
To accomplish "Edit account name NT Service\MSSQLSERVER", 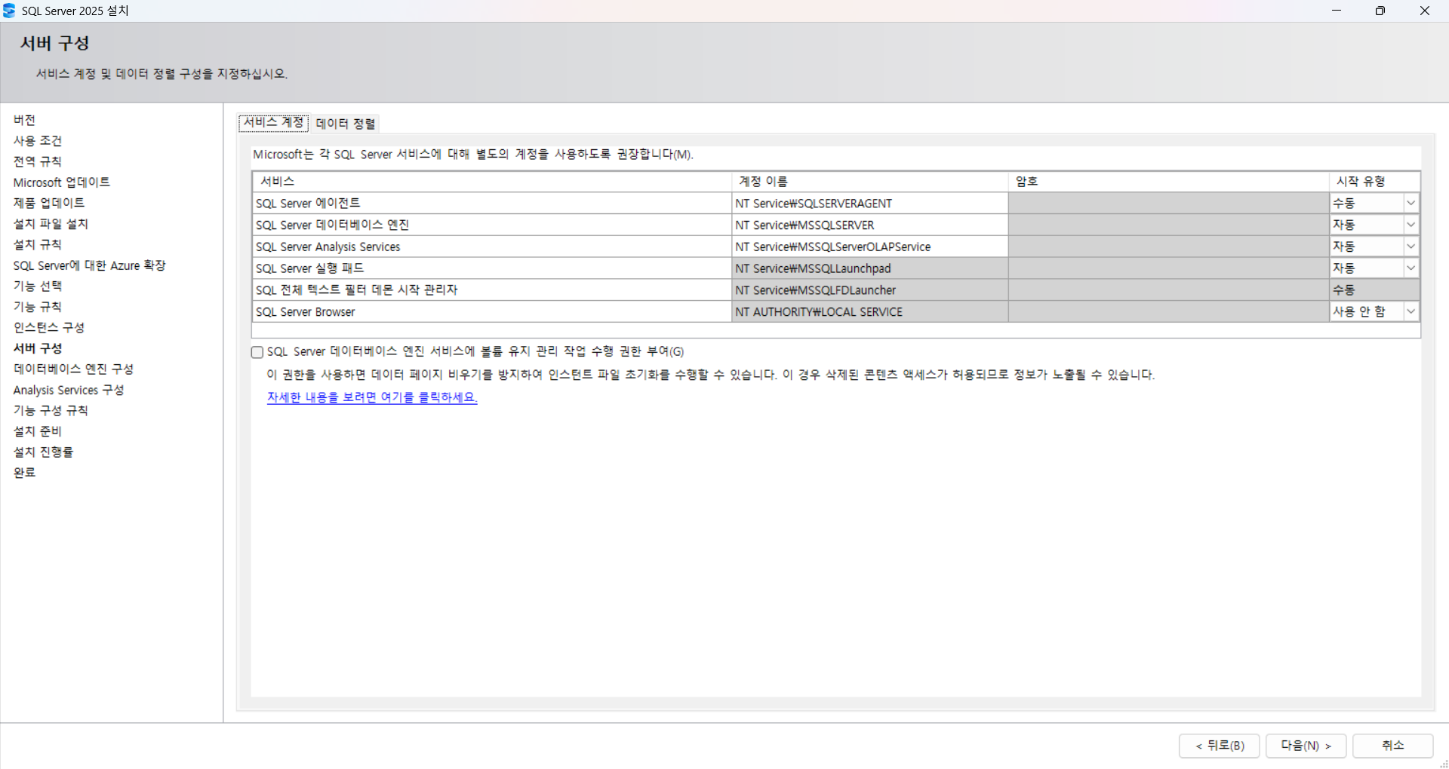I will [869, 225].
